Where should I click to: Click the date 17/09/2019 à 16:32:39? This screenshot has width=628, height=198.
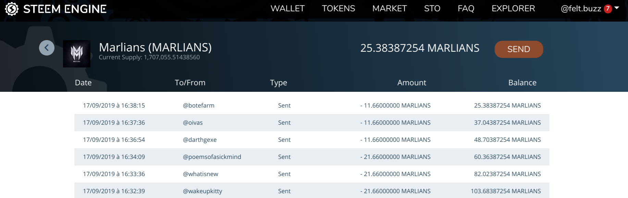point(114,191)
